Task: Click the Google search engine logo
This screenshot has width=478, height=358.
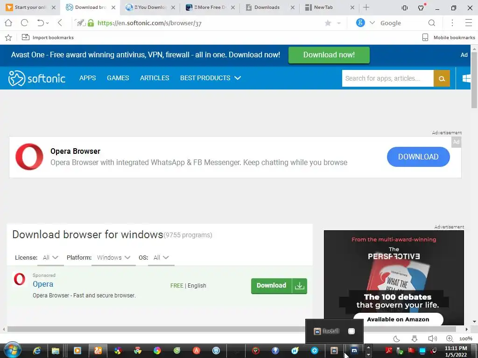Action: [360, 23]
